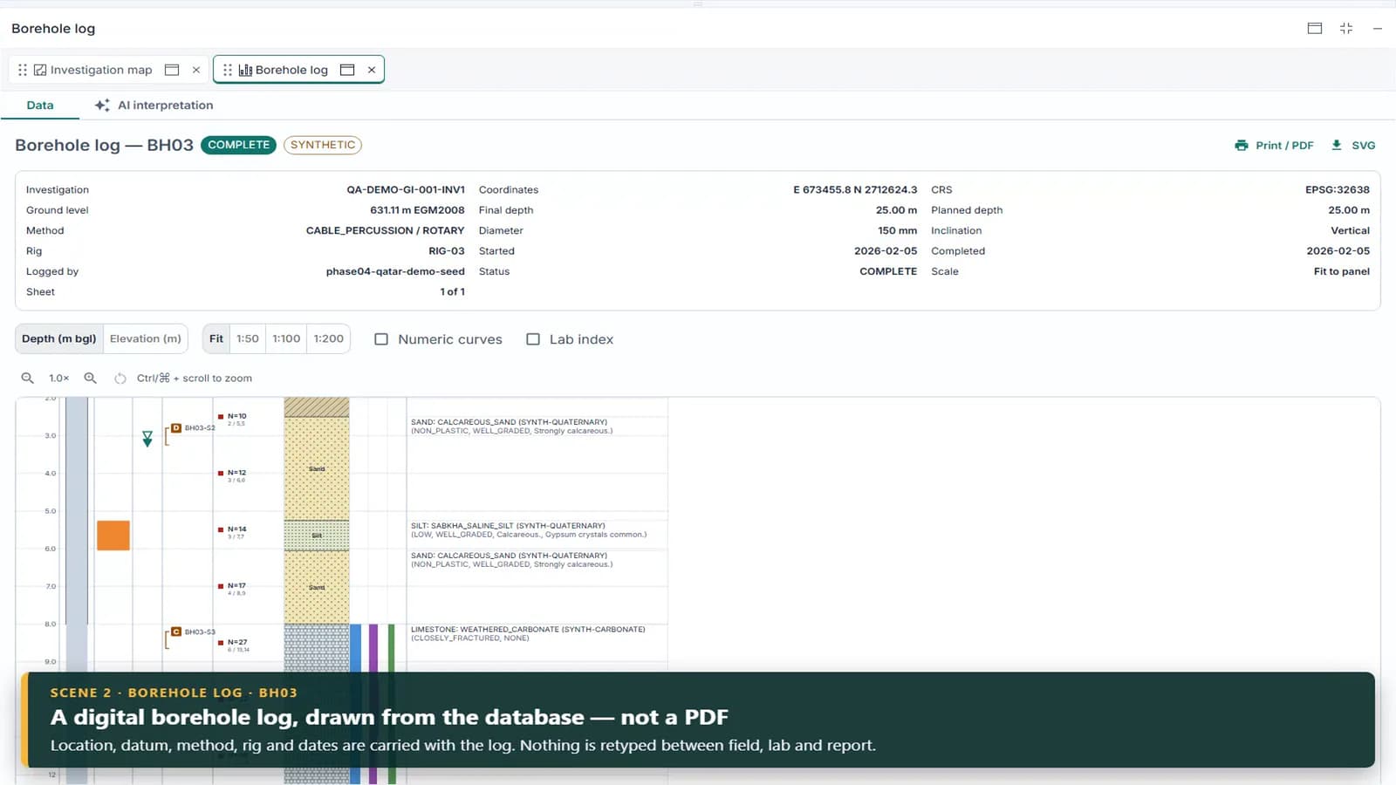Click the EPSG:32638 CRS value
Image resolution: width=1396 pixels, height=785 pixels.
point(1338,189)
